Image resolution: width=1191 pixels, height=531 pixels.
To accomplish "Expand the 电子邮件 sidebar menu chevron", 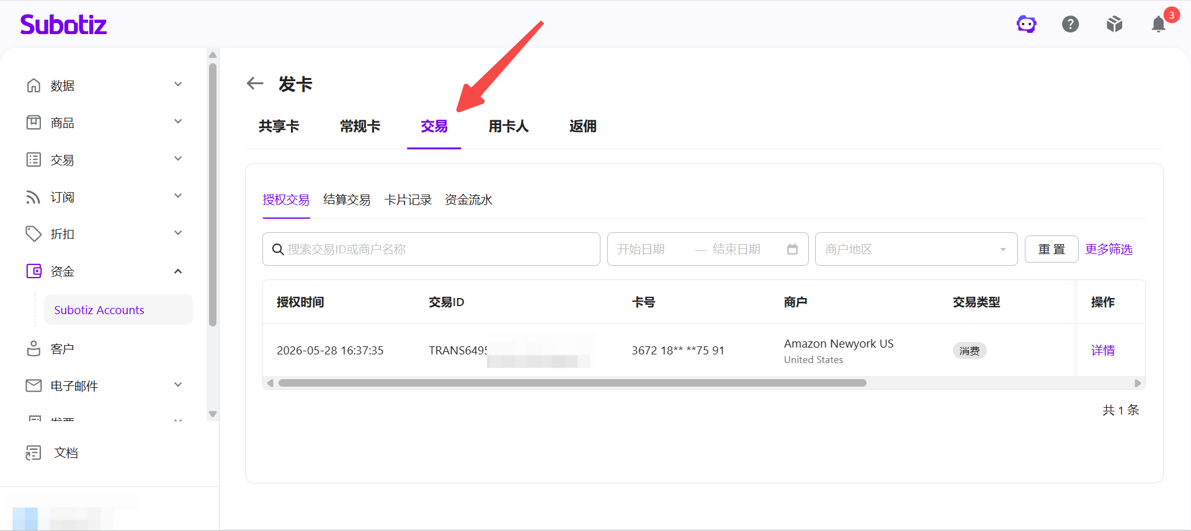I will click(x=178, y=385).
